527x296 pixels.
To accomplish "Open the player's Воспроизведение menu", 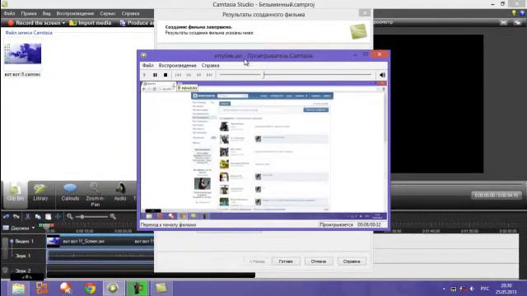I will [x=178, y=65].
